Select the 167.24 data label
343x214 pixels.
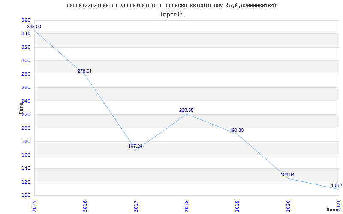point(135,146)
